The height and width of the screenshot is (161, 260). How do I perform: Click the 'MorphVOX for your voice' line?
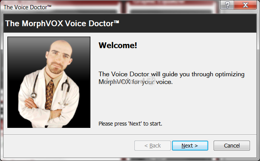click(x=136, y=82)
